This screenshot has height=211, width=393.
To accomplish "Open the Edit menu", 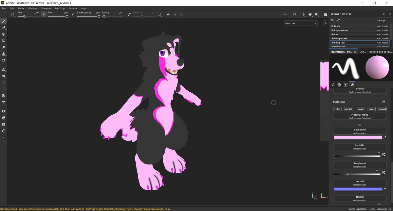I will click(x=12, y=8).
